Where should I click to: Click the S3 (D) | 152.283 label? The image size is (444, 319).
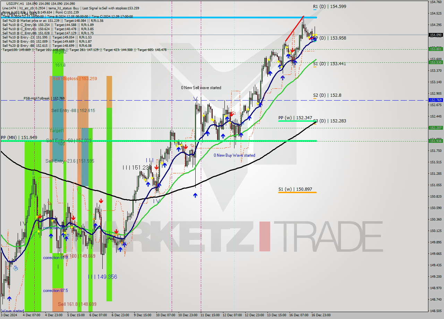(330, 121)
